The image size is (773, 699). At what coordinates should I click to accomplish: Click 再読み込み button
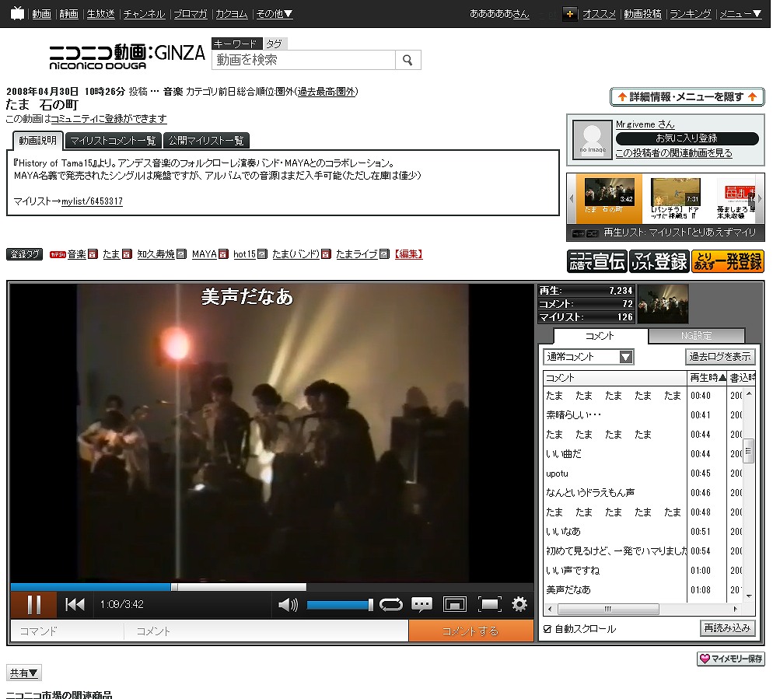click(727, 628)
